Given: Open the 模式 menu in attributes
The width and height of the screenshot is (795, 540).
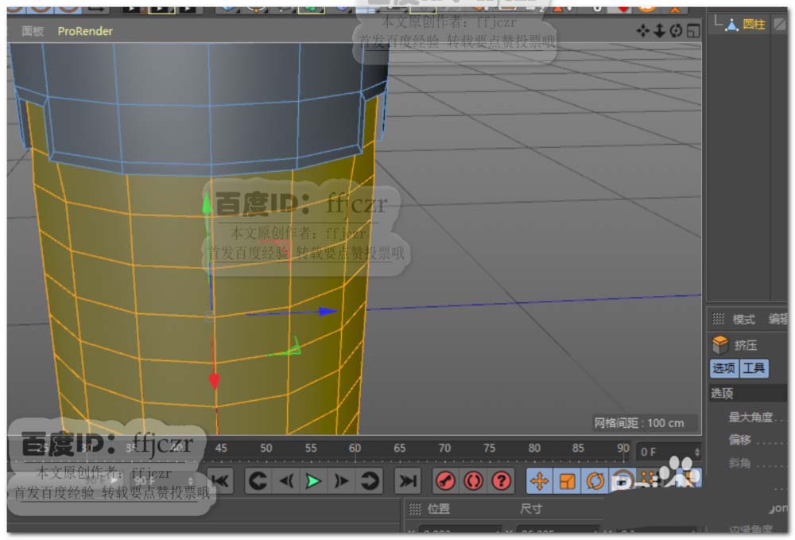Looking at the screenshot, I should pos(743,319).
